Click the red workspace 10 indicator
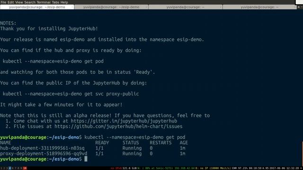303x170 pixels. click(x=25, y=168)
